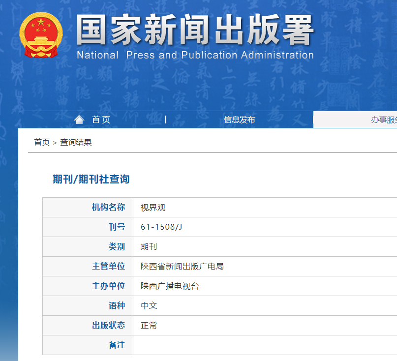This screenshot has width=397, height=361.
Task: Click the 期刊 category value cell
Action: click(149, 247)
